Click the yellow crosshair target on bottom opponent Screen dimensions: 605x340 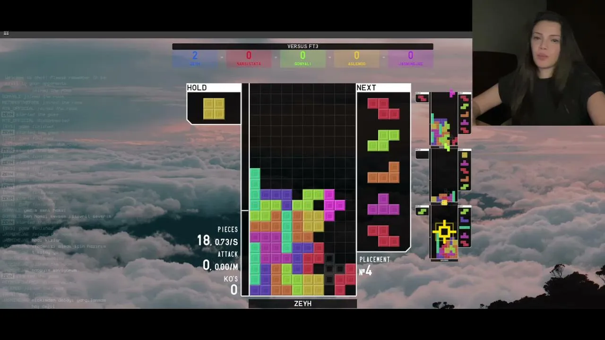(444, 231)
